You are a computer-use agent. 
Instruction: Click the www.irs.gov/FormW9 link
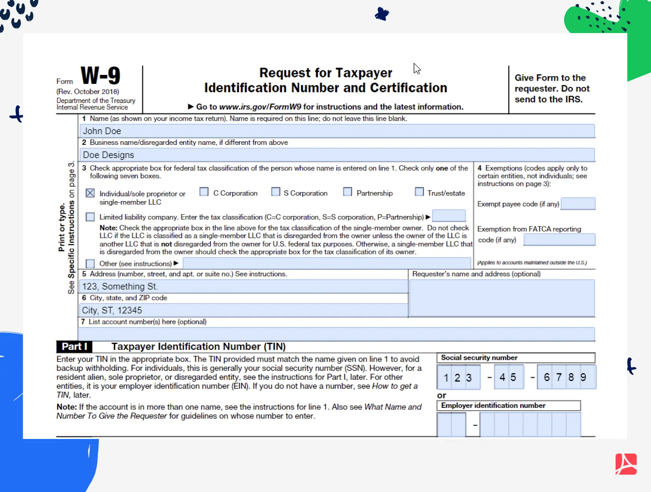(x=260, y=107)
